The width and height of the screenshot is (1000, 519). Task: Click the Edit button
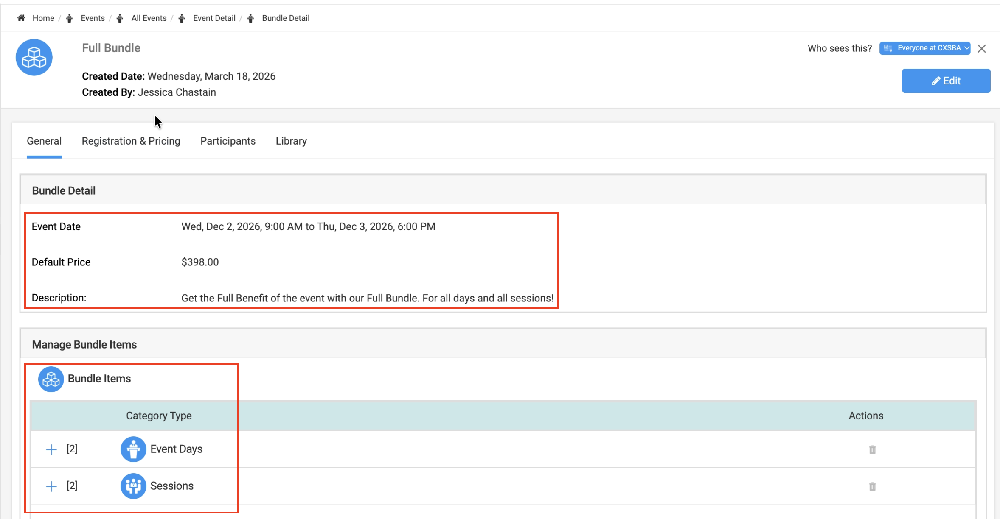point(946,81)
